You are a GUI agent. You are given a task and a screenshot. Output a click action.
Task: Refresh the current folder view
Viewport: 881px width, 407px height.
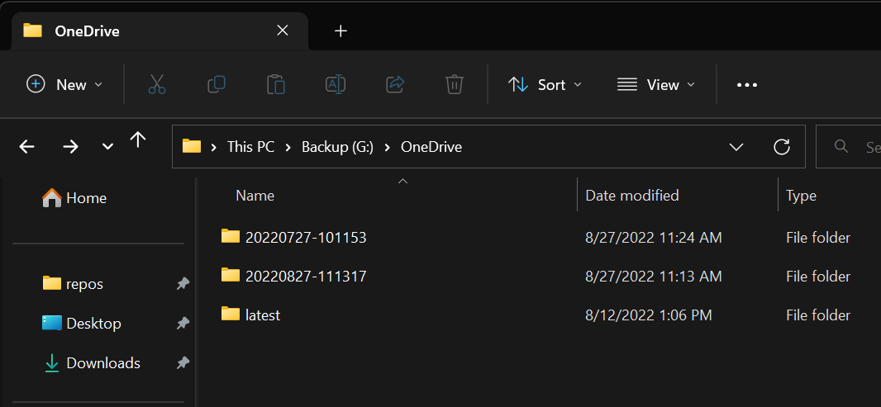pyautogui.click(x=782, y=147)
